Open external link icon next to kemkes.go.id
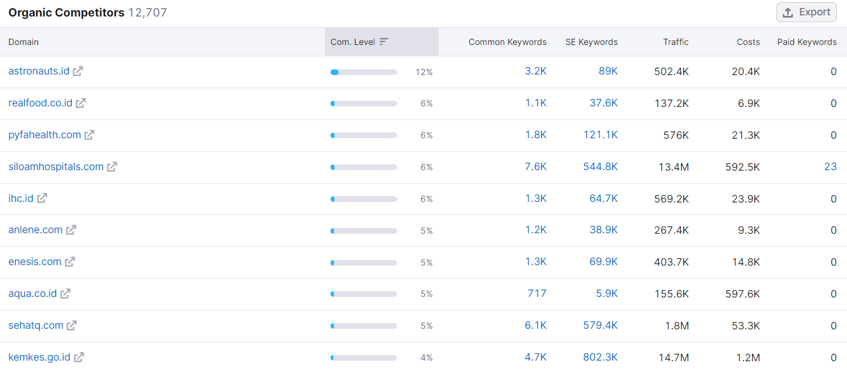This screenshot has width=847, height=372. [x=79, y=357]
